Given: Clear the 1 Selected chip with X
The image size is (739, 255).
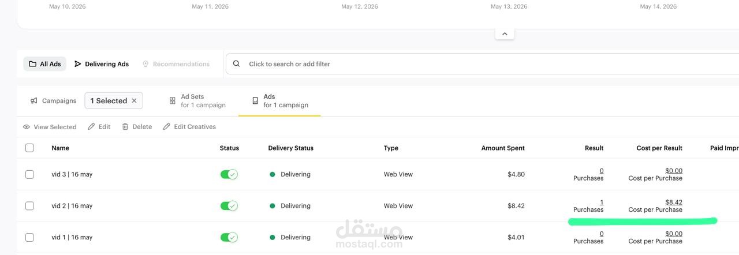Looking at the screenshot, I should click(x=134, y=101).
